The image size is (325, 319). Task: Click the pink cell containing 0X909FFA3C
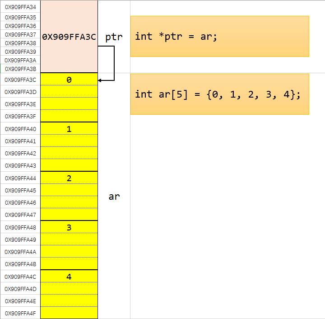coord(69,37)
